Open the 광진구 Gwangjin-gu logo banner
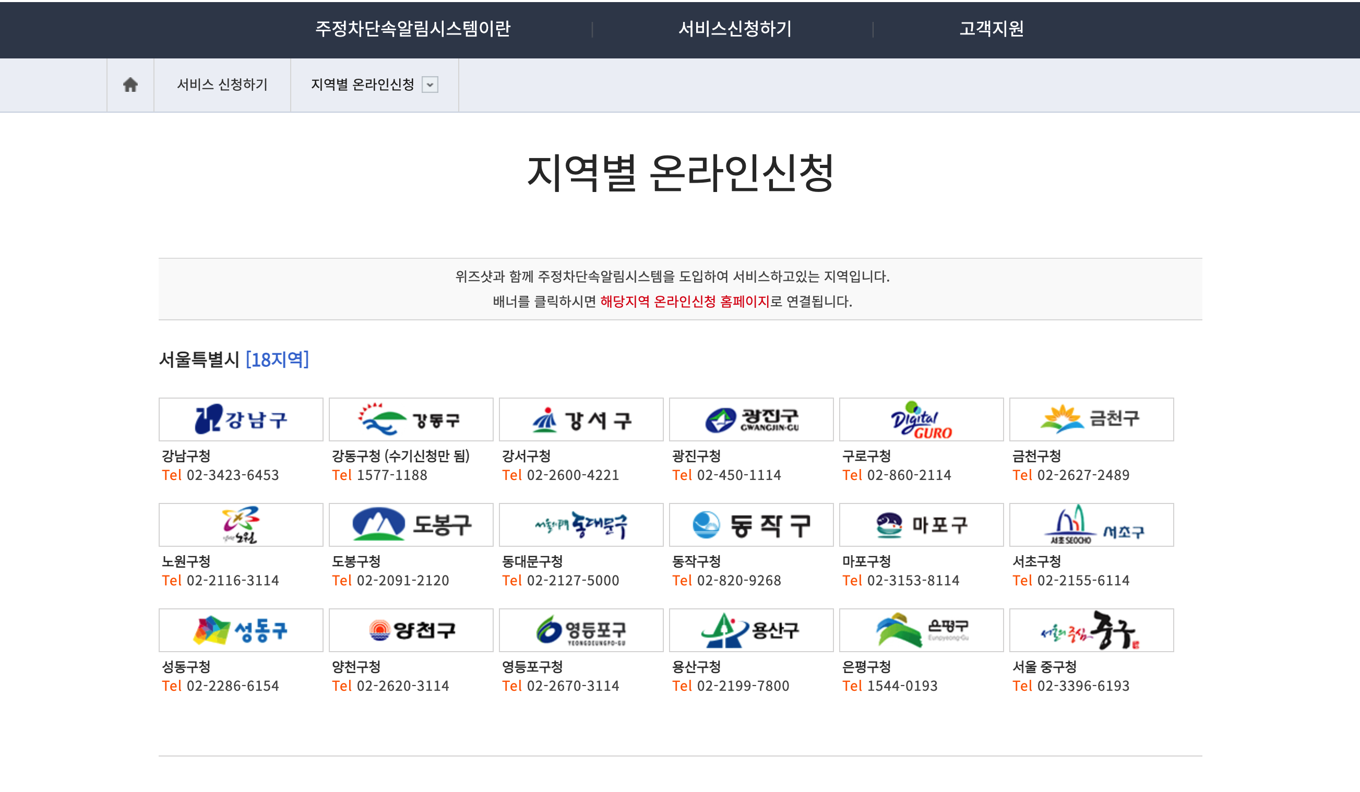 coord(751,419)
